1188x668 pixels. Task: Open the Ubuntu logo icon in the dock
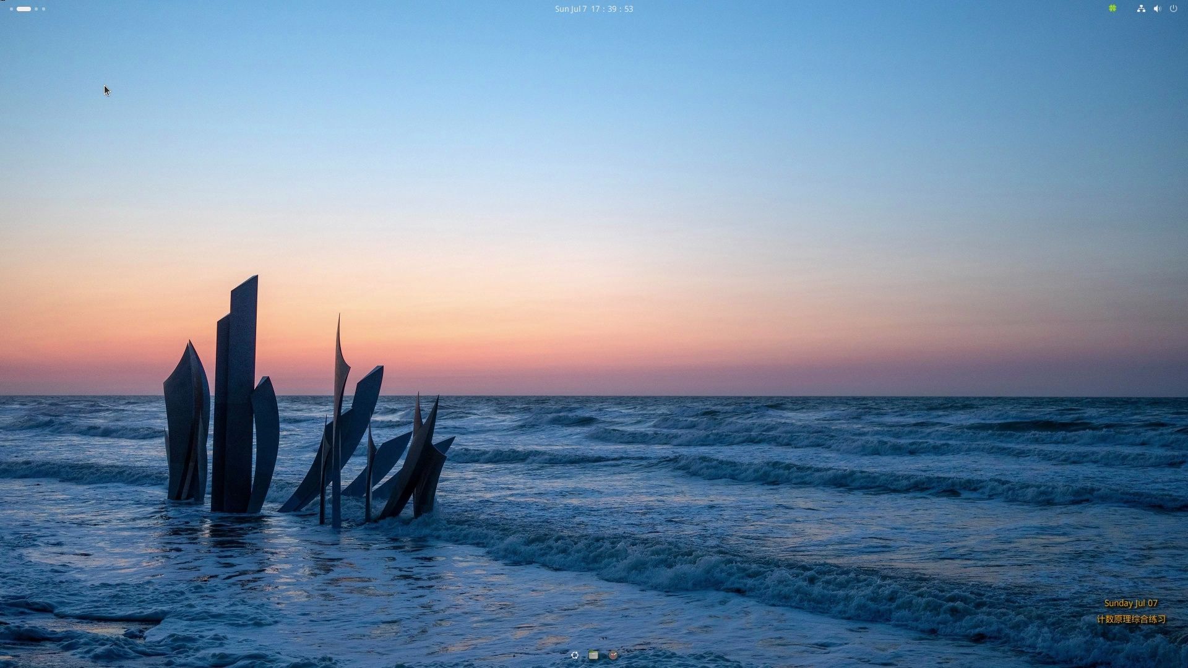click(x=574, y=655)
